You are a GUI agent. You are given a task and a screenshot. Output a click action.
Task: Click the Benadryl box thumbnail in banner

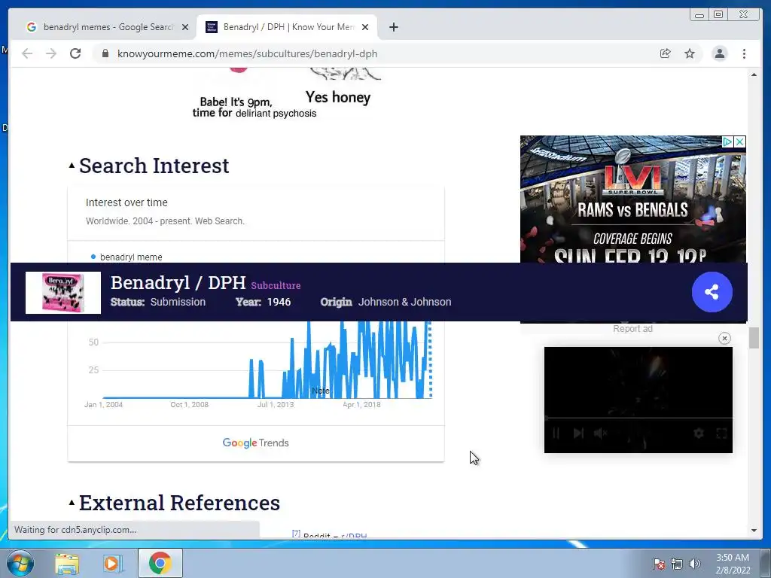click(x=63, y=293)
